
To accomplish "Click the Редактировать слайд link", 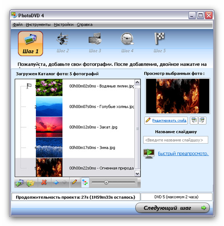I will point(169,120).
